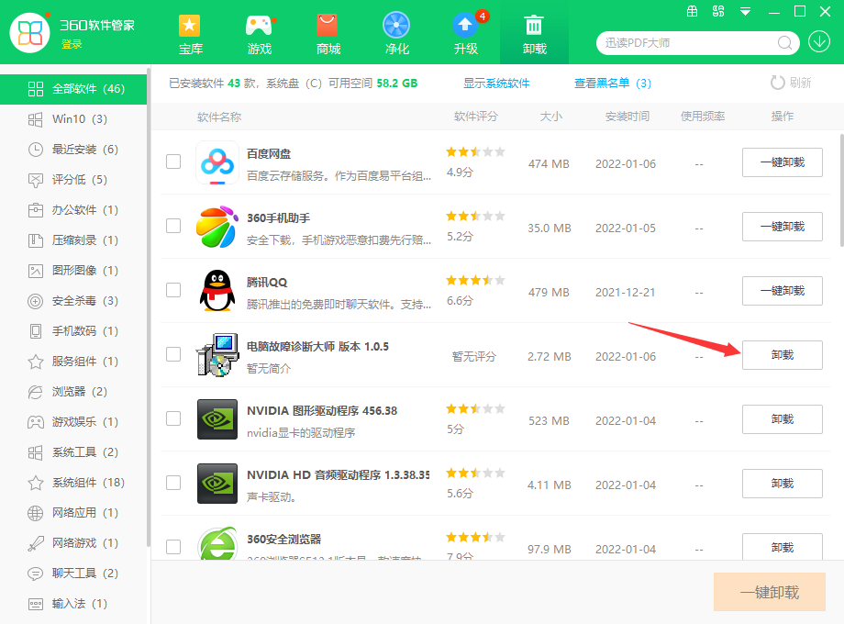
Task: Open the title-bar dropdown menu arrow
Action: coord(745,11)
